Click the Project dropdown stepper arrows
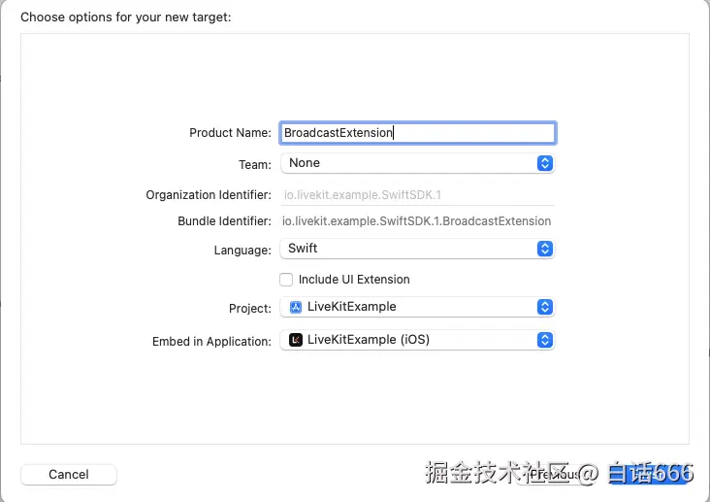 545,307
